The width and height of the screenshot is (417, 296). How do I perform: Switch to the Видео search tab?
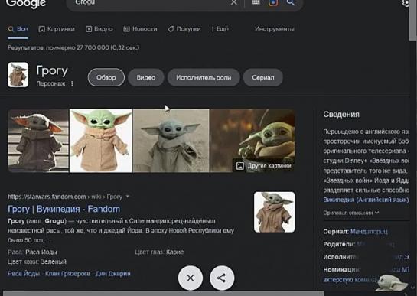point(99,29)
